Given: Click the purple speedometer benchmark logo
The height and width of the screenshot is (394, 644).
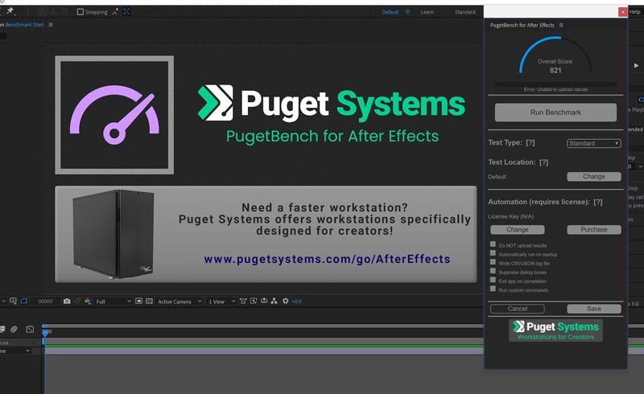Looking at the screenshot, I should point(114,115).
